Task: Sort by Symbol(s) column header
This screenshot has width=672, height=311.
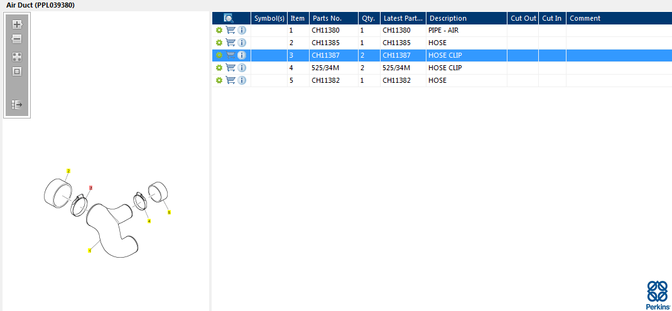Action: [269, 18]
